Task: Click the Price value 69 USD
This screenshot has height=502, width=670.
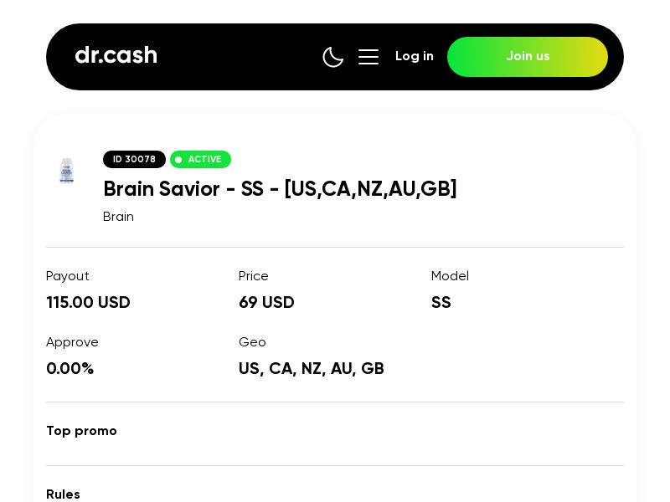Action: click(266, 302)
